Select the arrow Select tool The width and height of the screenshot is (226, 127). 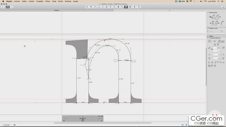(x=87, y=7)
